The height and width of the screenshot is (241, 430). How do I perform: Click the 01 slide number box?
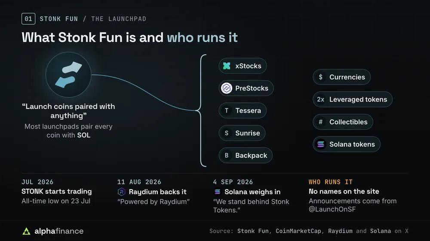coord(28,19)
